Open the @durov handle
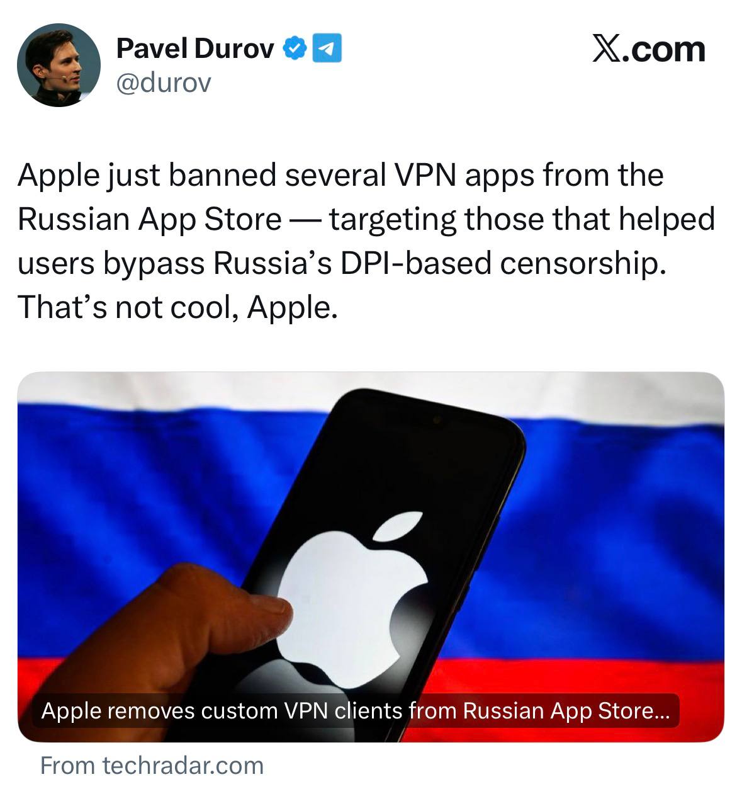This screenshot has height=806, width=742. tap(164, 82)
